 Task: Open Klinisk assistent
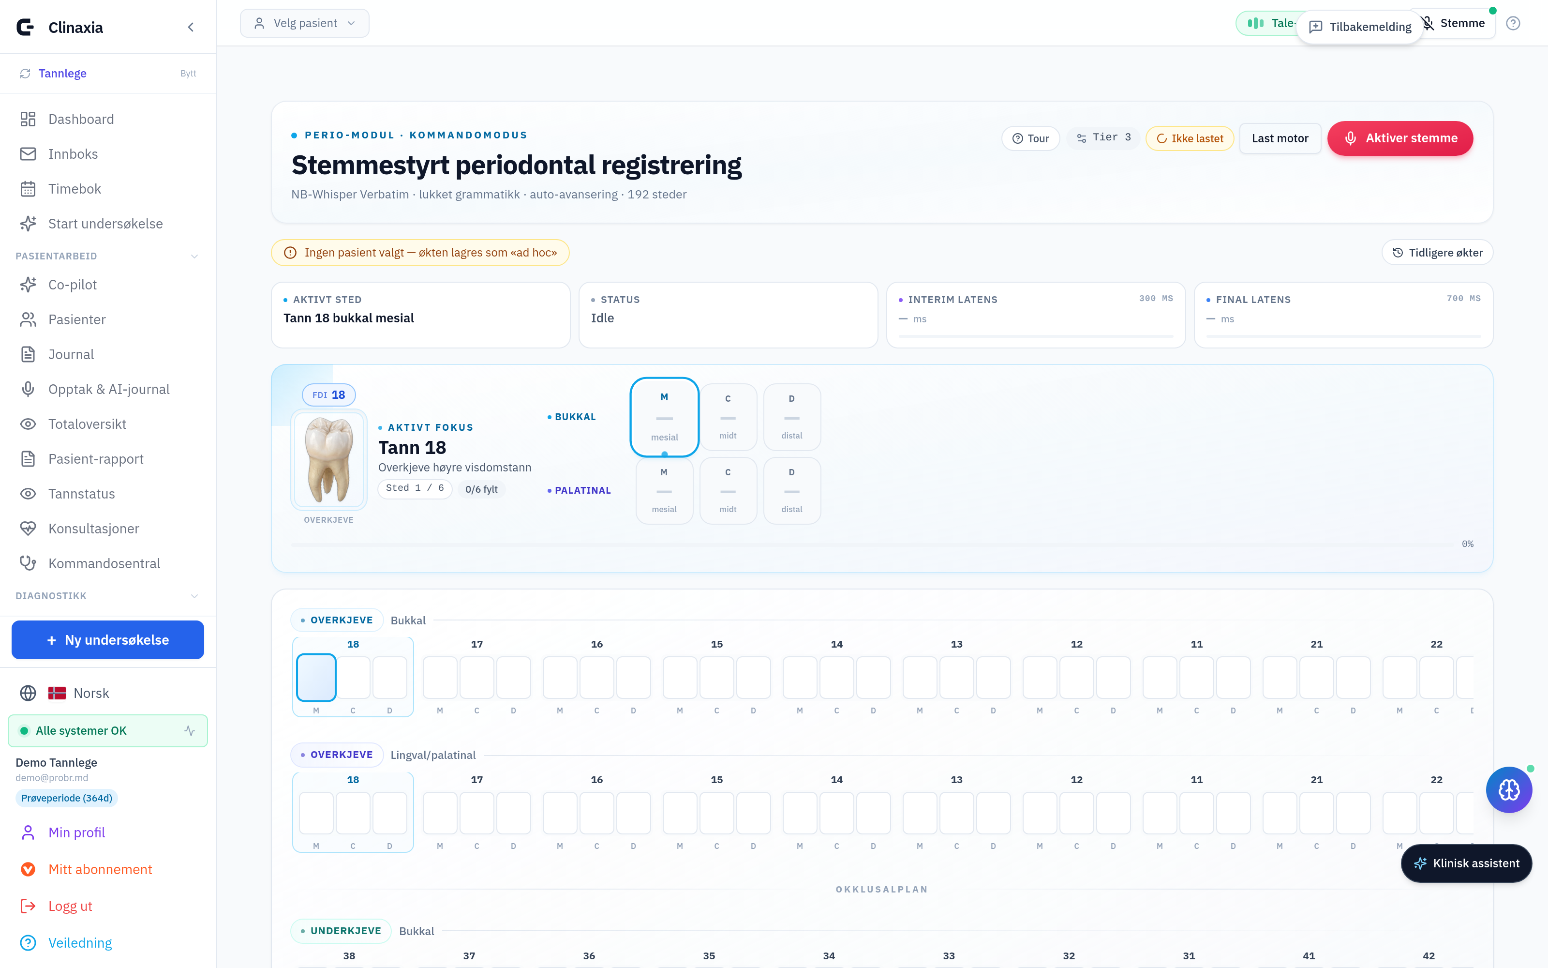click(1467, 863)
